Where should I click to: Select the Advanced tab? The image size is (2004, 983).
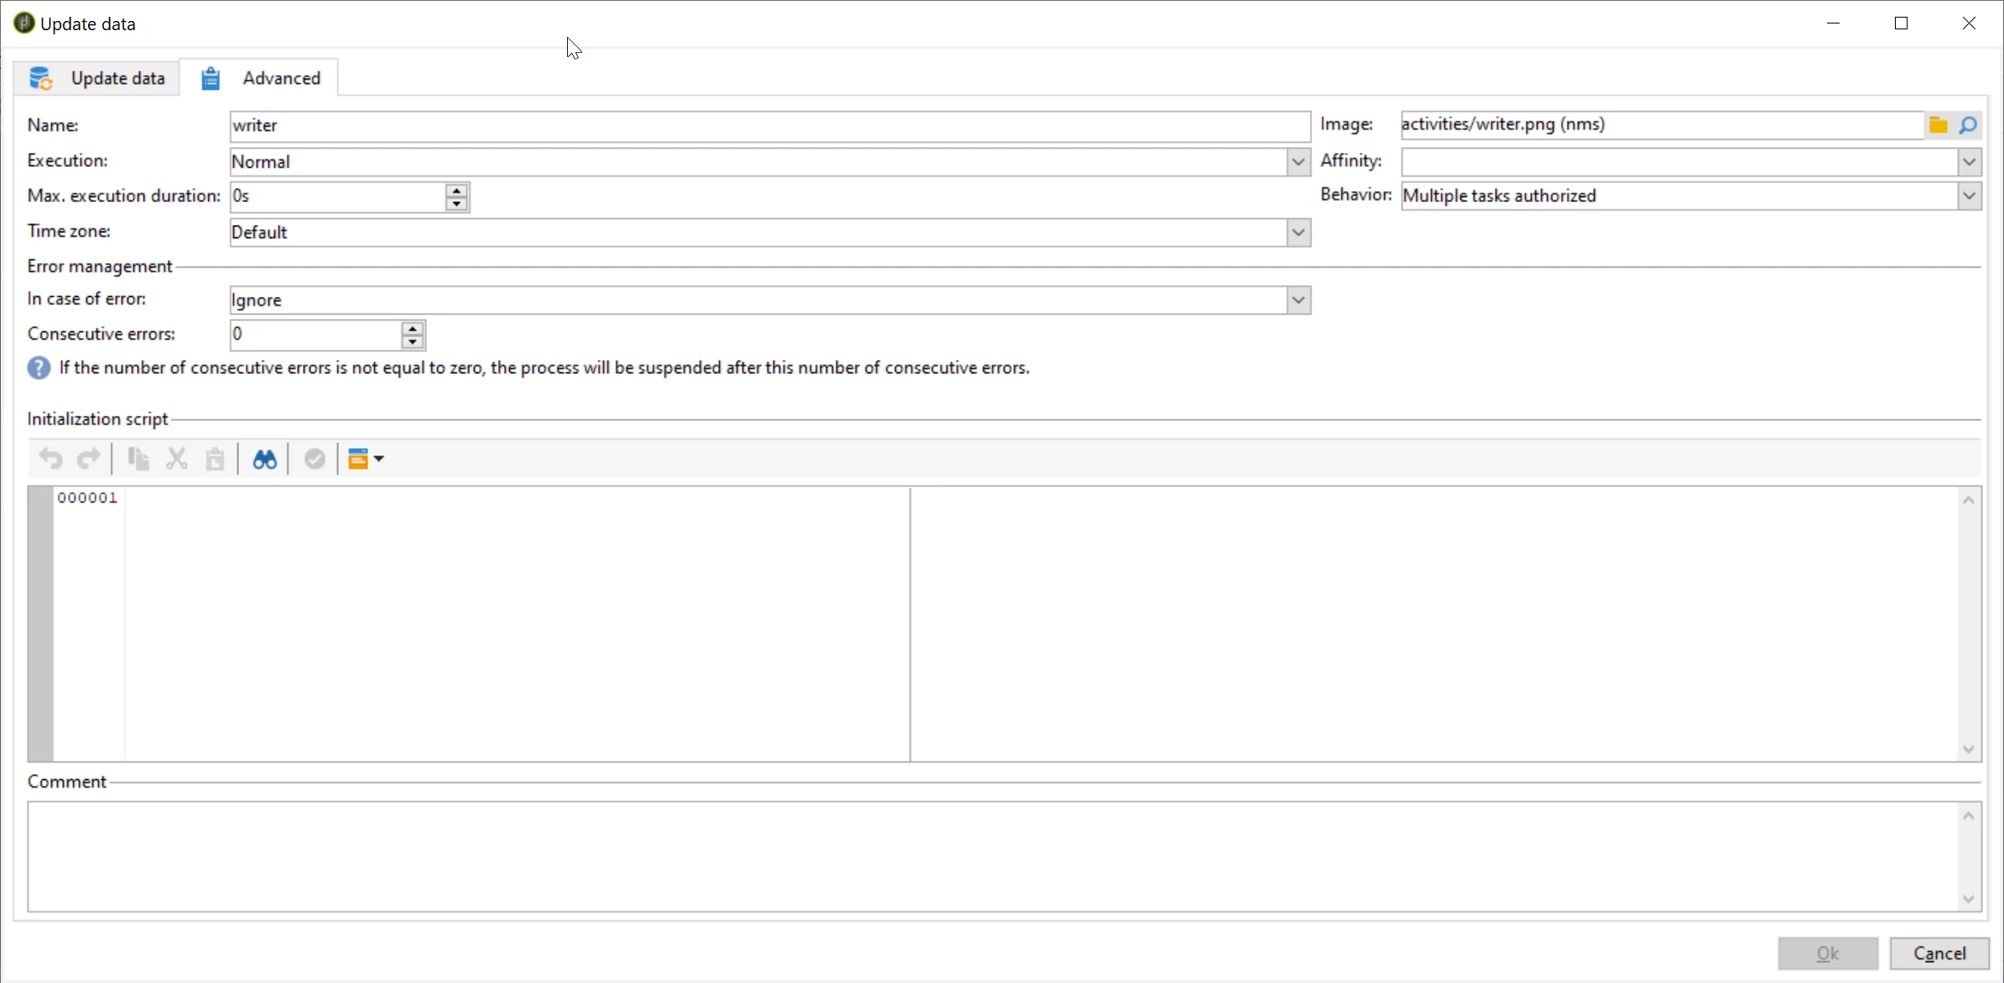[x=260, y=78]
